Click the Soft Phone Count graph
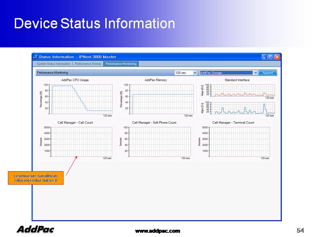316x237 pixels. [160, 142]
